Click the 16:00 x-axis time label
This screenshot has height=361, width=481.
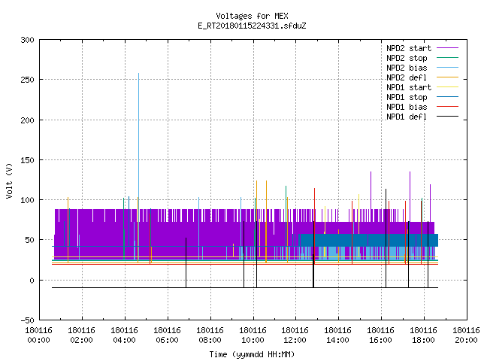tap(381, 340)
